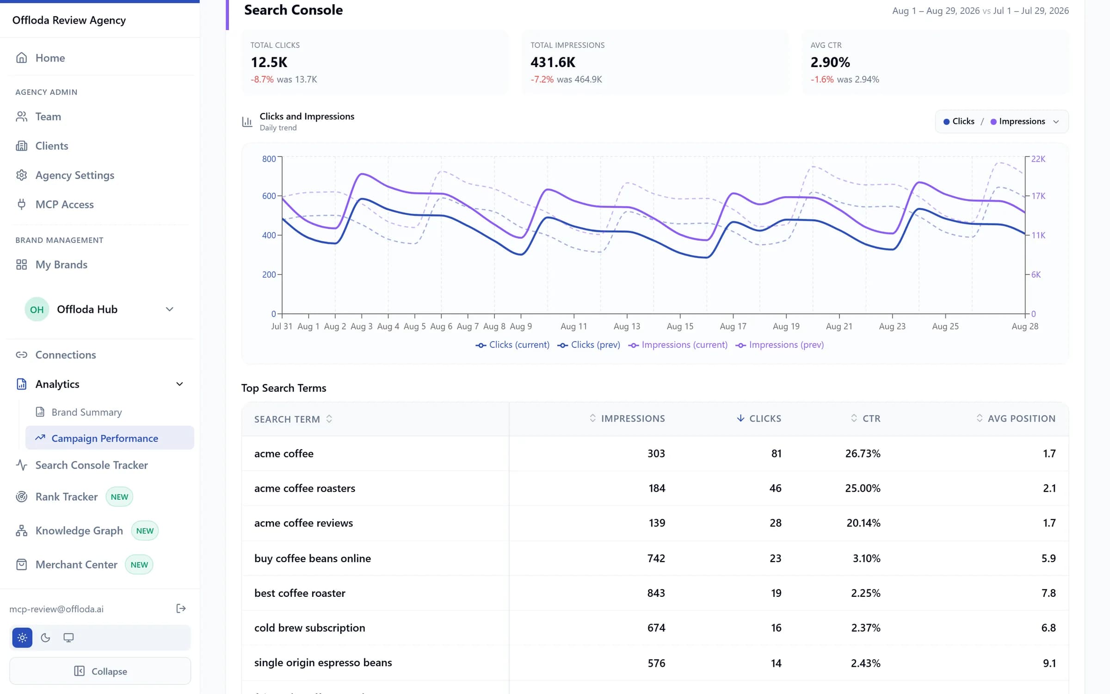Open the My Brands link

pyautogui.click(x=61, y=264)
